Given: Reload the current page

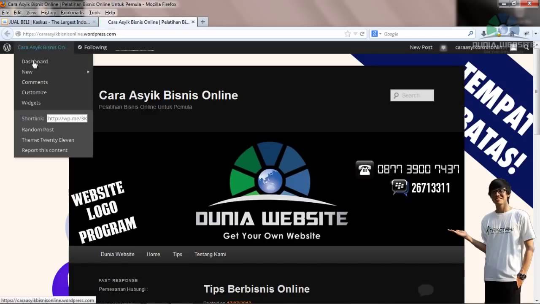Looking at the screenshot, I should pyautogui.click(x=362, y=34).
